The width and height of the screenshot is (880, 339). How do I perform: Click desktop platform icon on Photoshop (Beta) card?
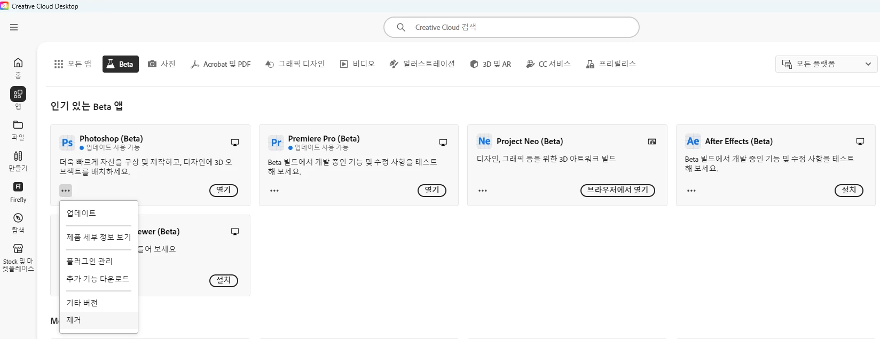(235, 143)
